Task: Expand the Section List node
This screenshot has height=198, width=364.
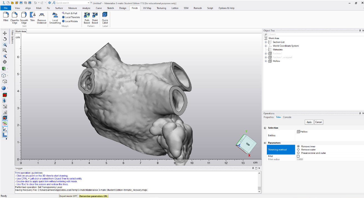Action: coord(266,42)
